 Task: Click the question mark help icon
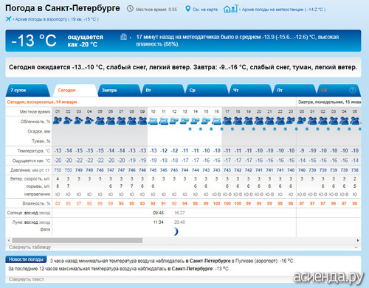pyautogui.click(x=352, y=91)
